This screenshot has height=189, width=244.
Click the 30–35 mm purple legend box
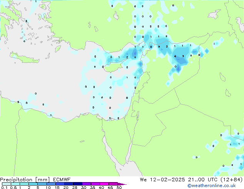coord(86,184)
